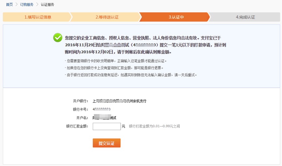The width and height of the screenshot is (282, 166).
Task: Click the 银行卡号 card number value
Action: 102,109
